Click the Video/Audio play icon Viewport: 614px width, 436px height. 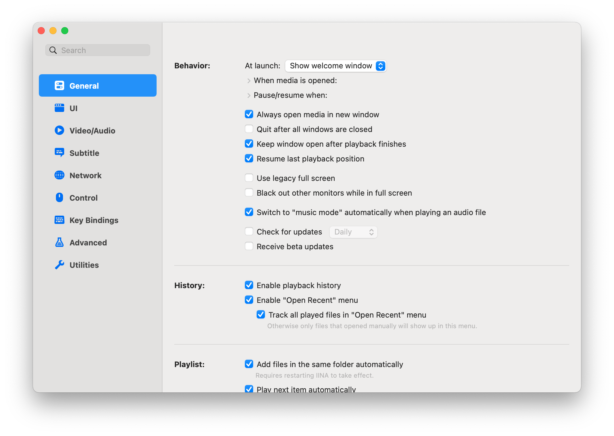59,130
